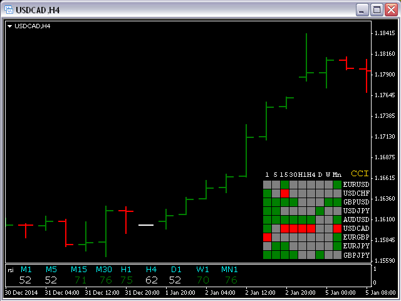This screenshot has height=301, width=401.
Task: Click the green 15 cell in EURUSD row
Action: (x=284, y=184)
